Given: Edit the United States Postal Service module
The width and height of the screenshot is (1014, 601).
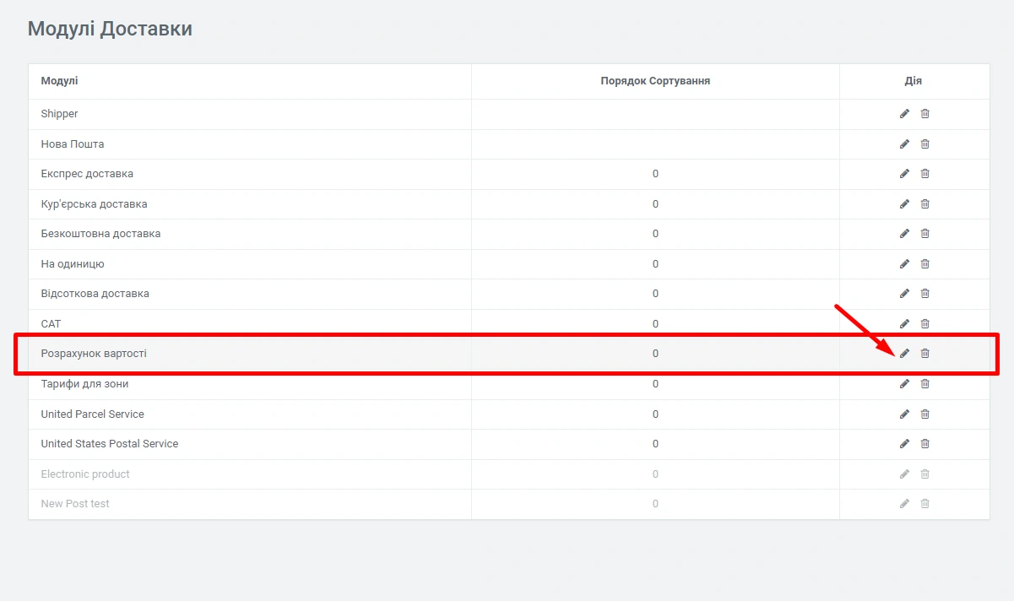Looking at the screenshot, I should [904, 444].
